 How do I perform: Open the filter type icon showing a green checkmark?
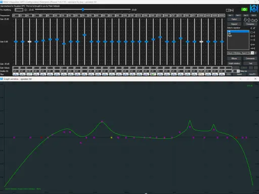(x=153, y=74)
